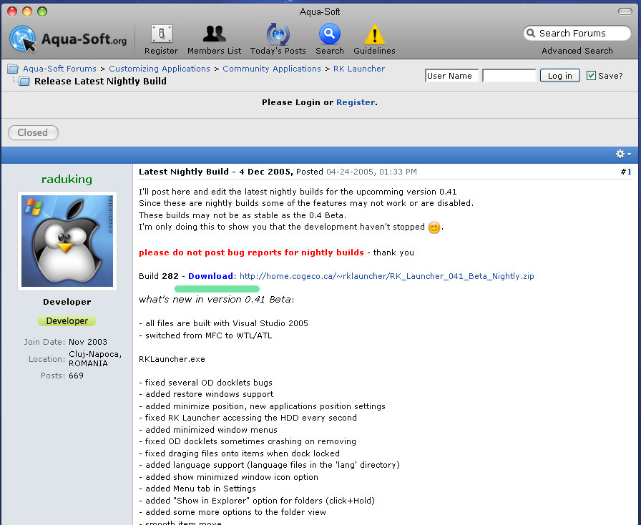Viewport: 641px width, 525px height.
Task: Click Today's Posts globe icon
Action: point(278,34)
